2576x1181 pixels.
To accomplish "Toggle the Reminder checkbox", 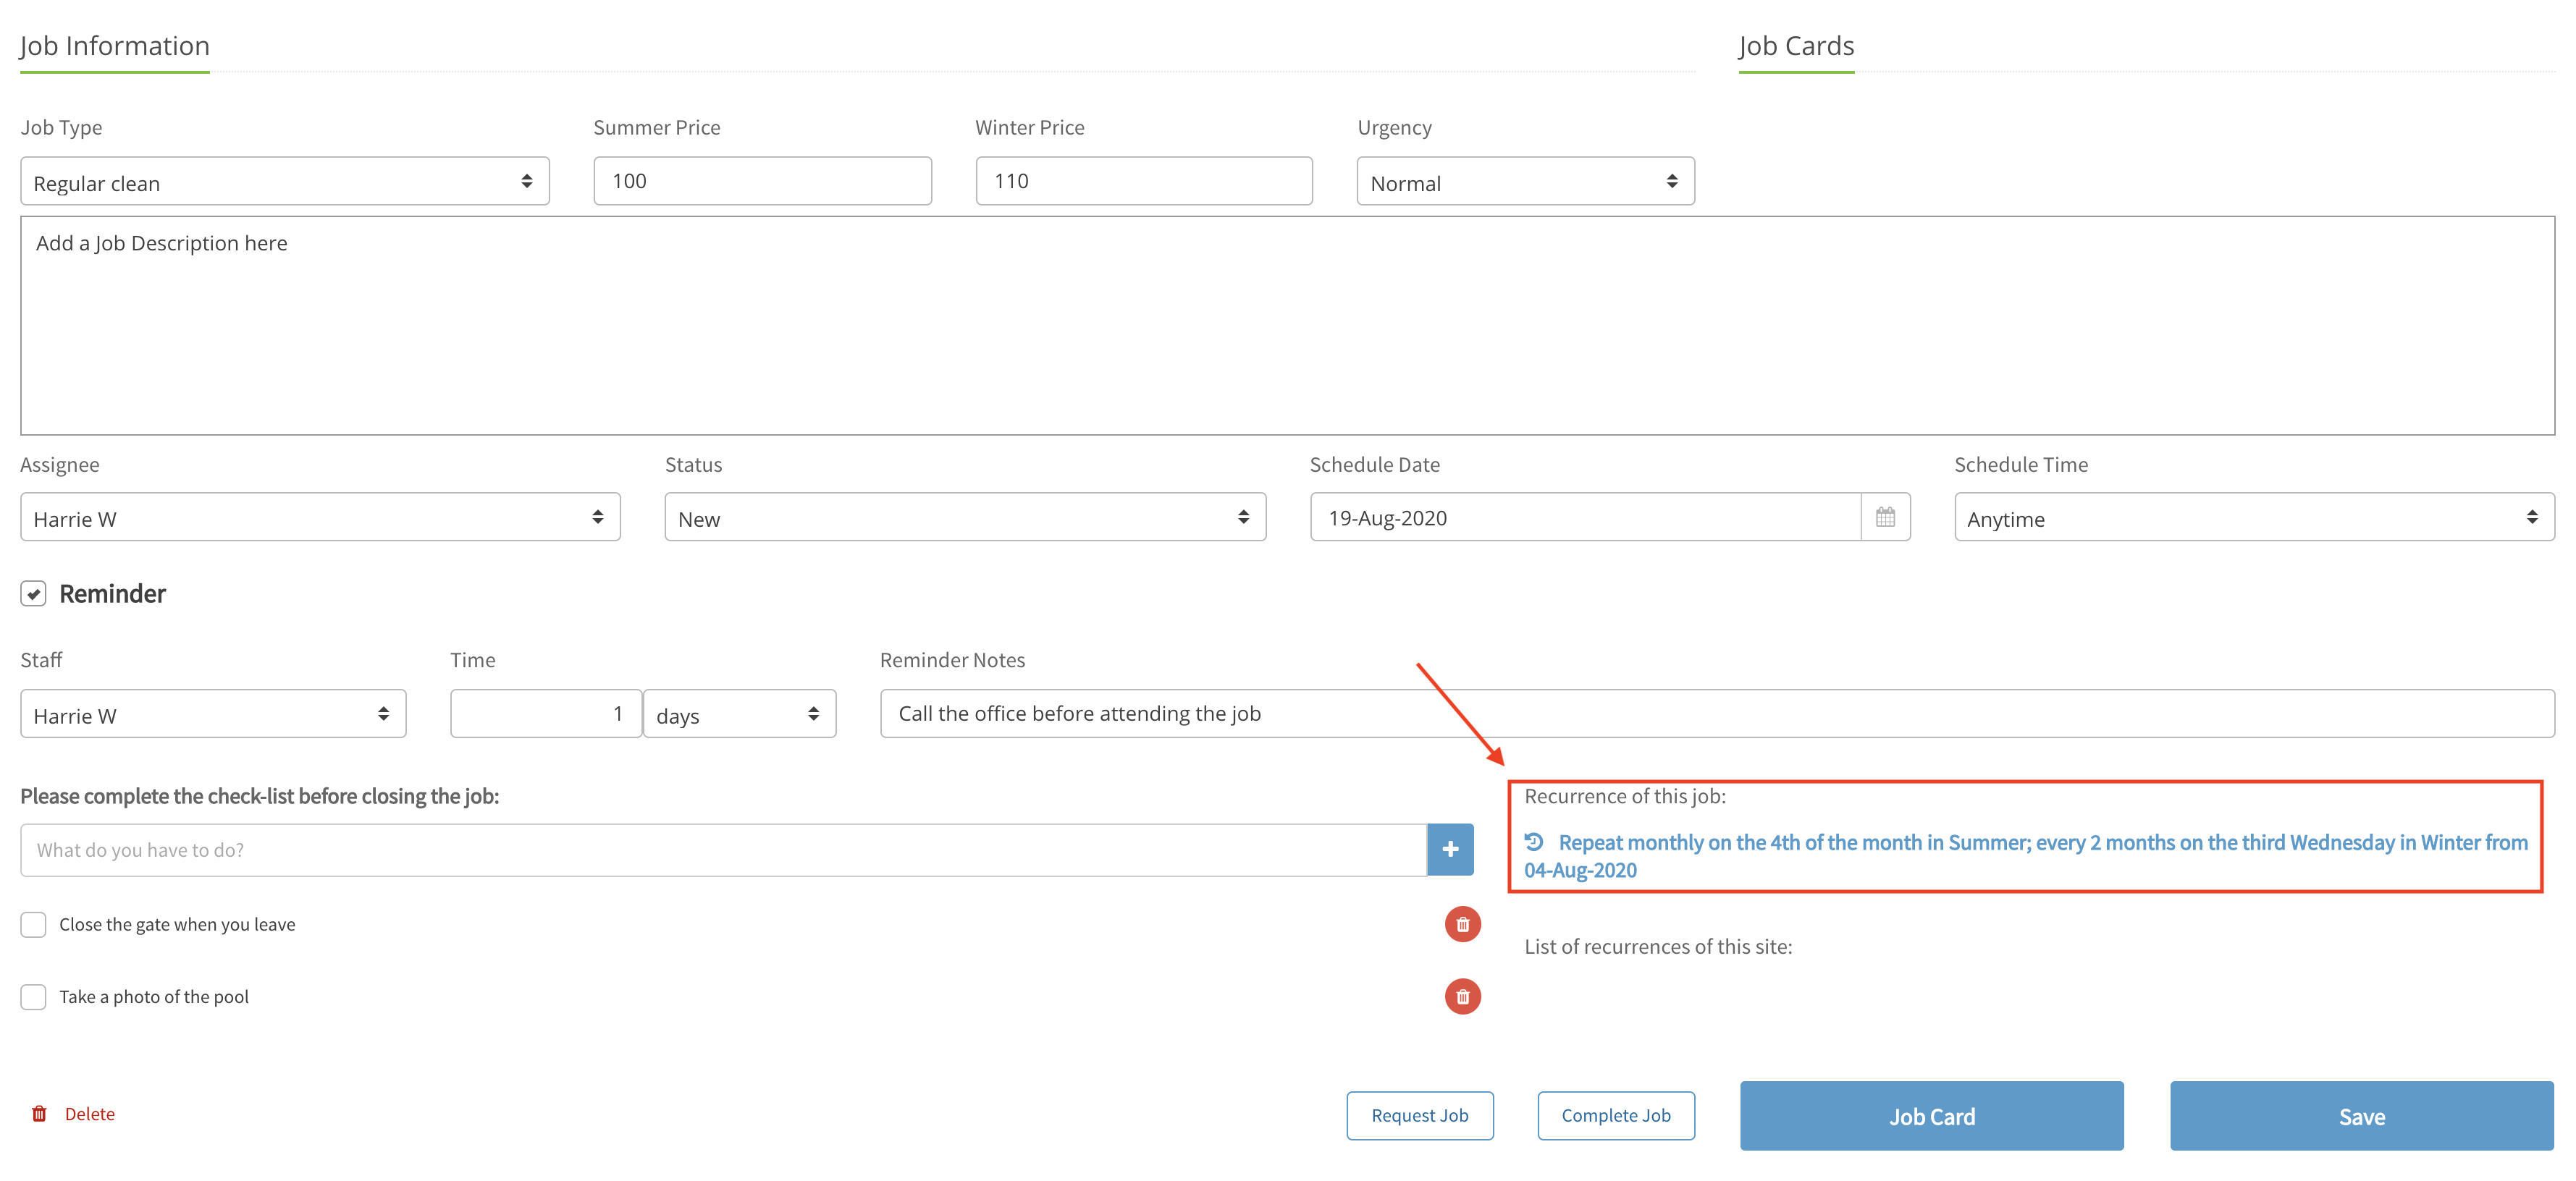I will pyautogui.click(x=33, y=593).
